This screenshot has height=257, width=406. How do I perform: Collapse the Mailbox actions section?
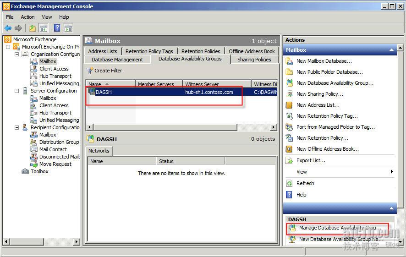coord(391,50)
